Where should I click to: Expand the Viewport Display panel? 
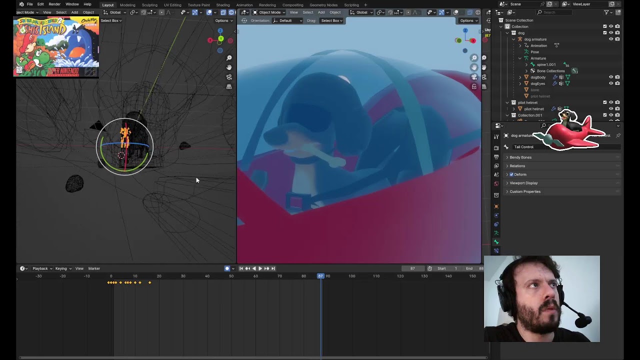[507, 183]
